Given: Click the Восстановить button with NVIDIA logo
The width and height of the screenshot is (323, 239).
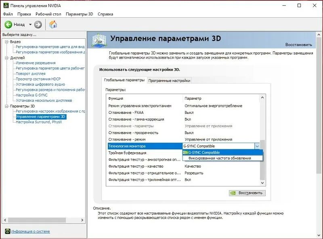Looking at the screenshot, I should [x=247, y=193].
